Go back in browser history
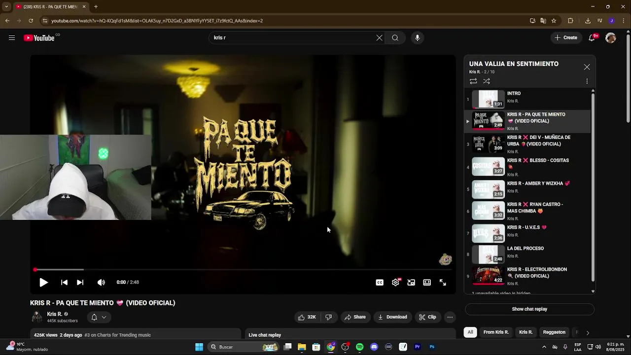 (7, 21)
